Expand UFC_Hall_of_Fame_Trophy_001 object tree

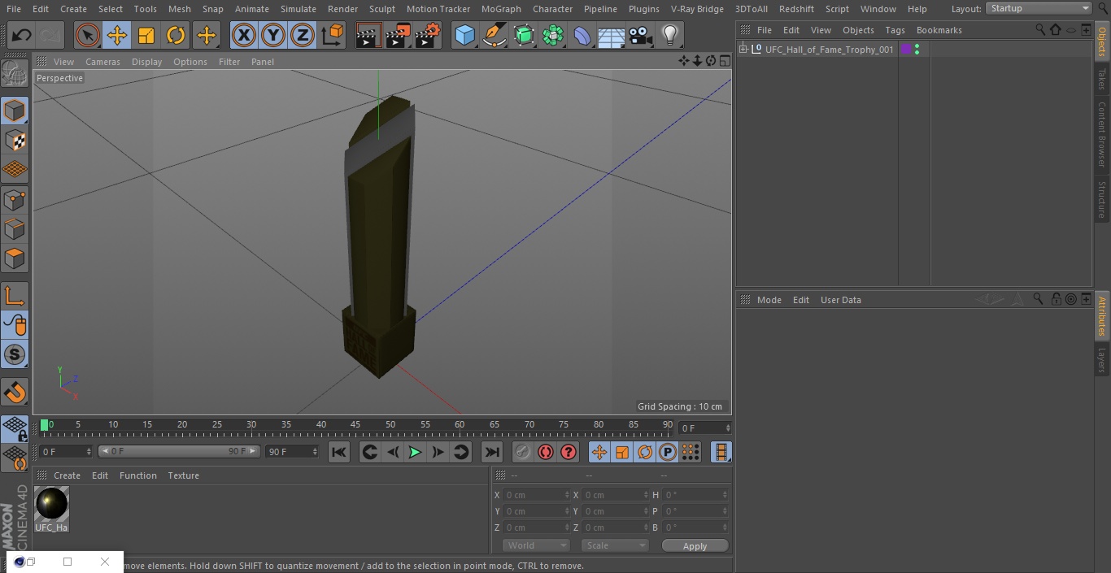[743, 50]
